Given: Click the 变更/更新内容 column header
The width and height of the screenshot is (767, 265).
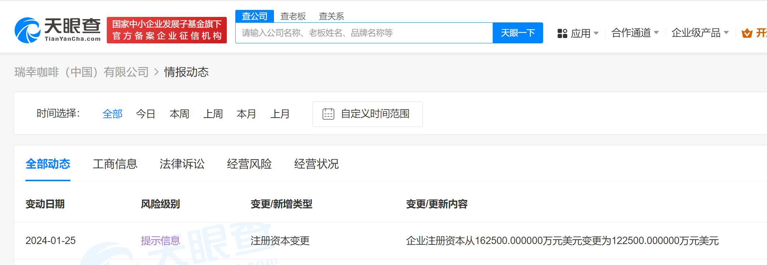Looking at the screenshot, I should click(437, 204).
